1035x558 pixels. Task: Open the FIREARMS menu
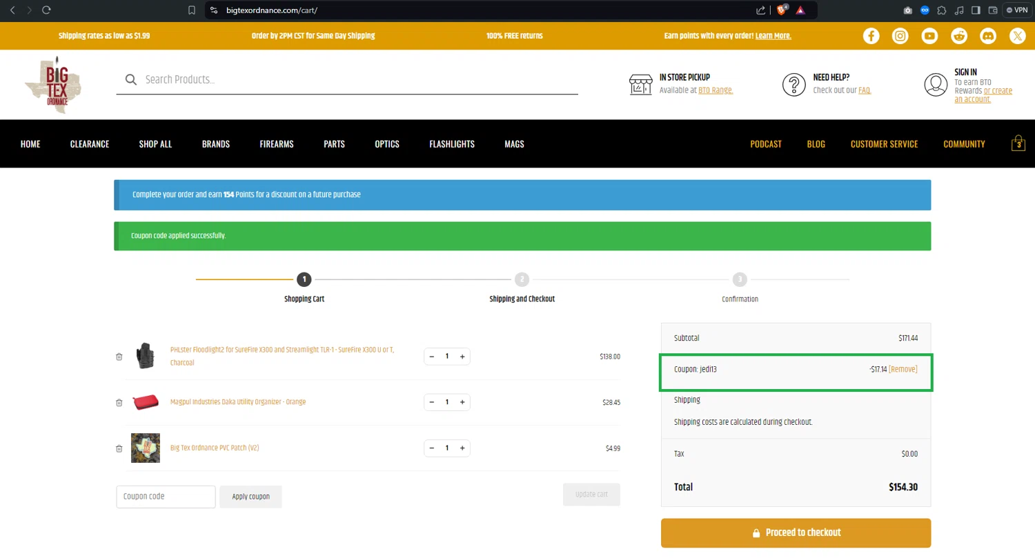tap(277, 144)
